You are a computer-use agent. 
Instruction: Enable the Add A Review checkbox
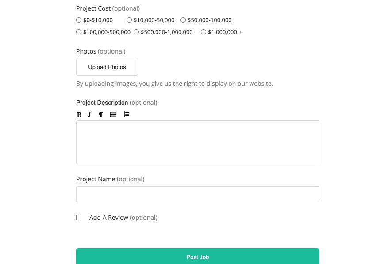pyautogui.click(x=79, y=218)
